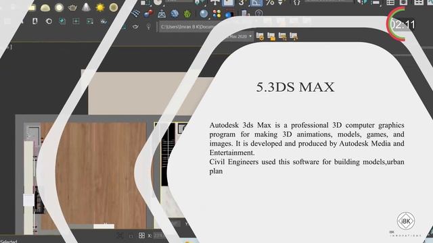Click the third orange project toolbar icon
This screenshot has width=433, height=243.
[x=282, y=36]
